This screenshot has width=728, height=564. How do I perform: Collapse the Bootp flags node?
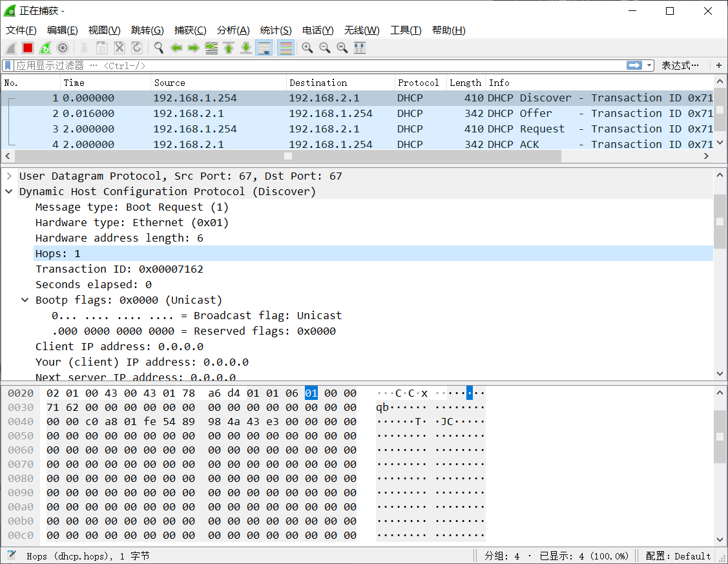tap(25, 300)
